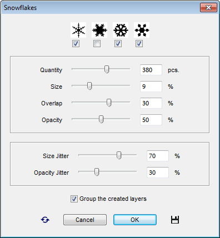
Task: Select the second solid dense snowflake icon
Action: click(x=99, y=30)
